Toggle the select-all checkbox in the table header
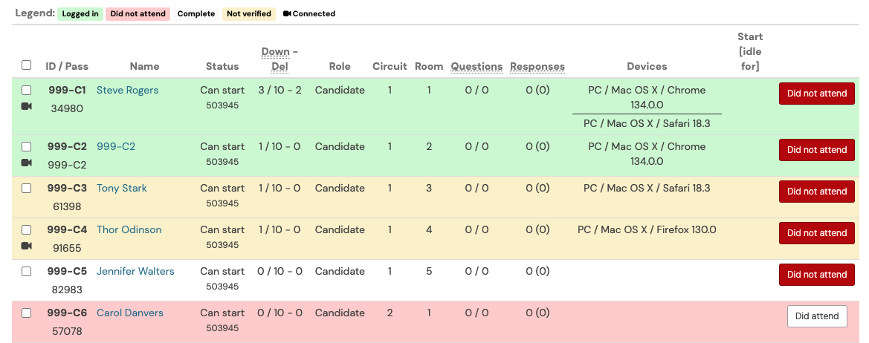This screenshot has width=869, height=343. click(x=26, y=65)
